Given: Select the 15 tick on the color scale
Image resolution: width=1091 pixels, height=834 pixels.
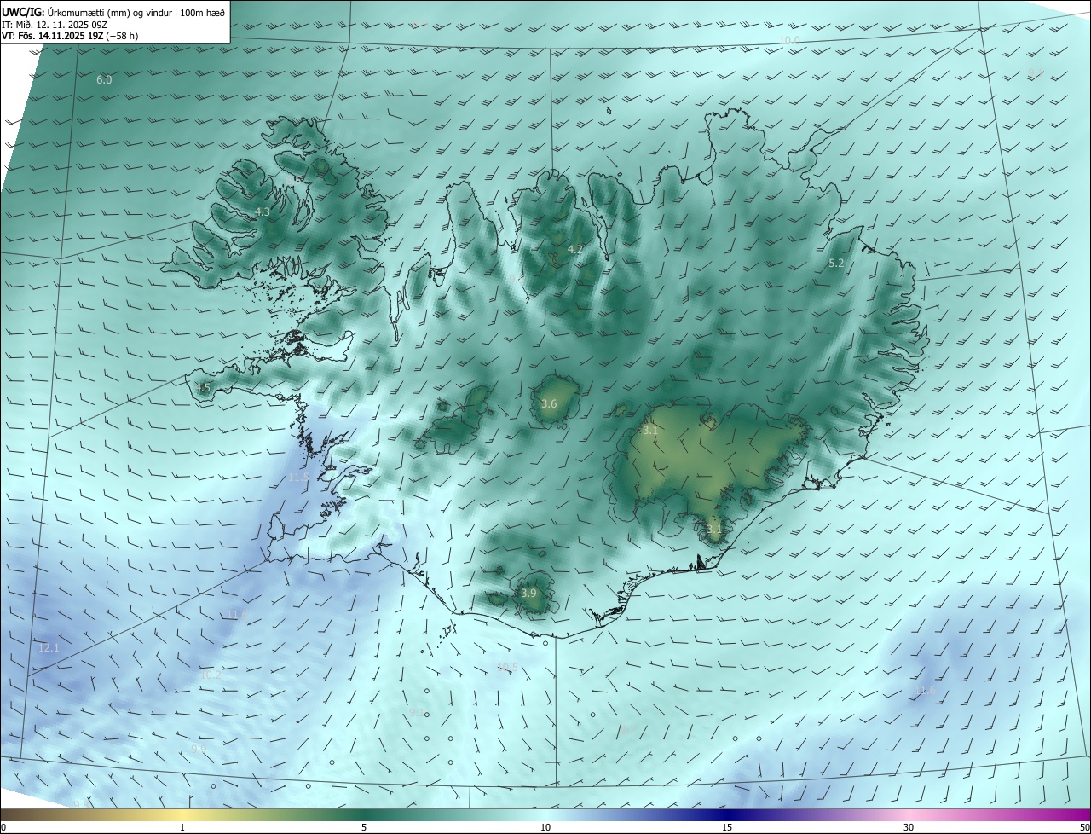Looking at the screenshot, I should click(x=727, y=827).
